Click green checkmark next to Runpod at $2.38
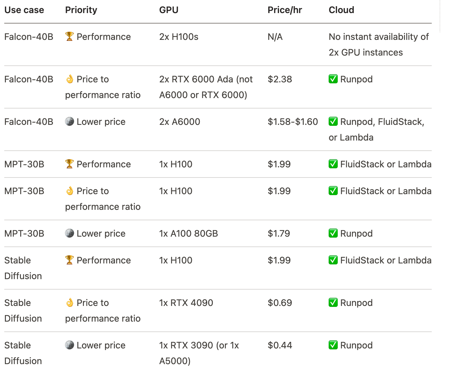The width and height of the screenshot is (451, 370). click(x=333, y=79)
